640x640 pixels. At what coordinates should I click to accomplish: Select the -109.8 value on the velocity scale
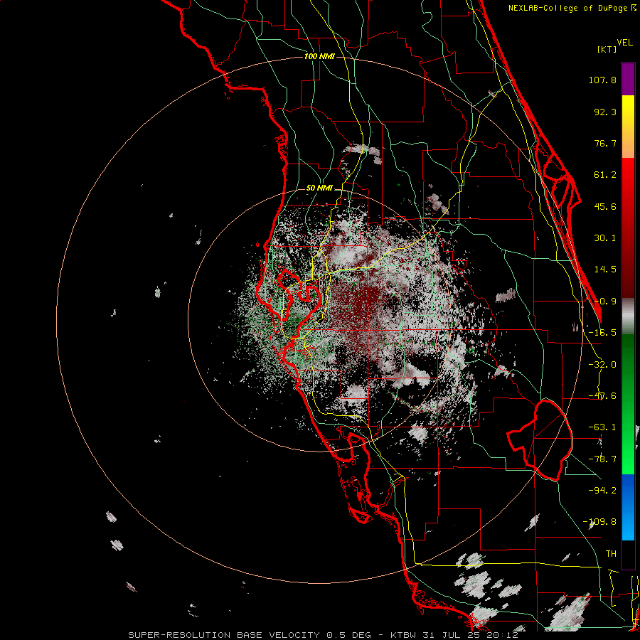[599, 522]
